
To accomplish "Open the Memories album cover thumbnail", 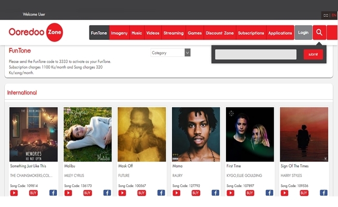I will pyautogui.click(x=33, y=134).
